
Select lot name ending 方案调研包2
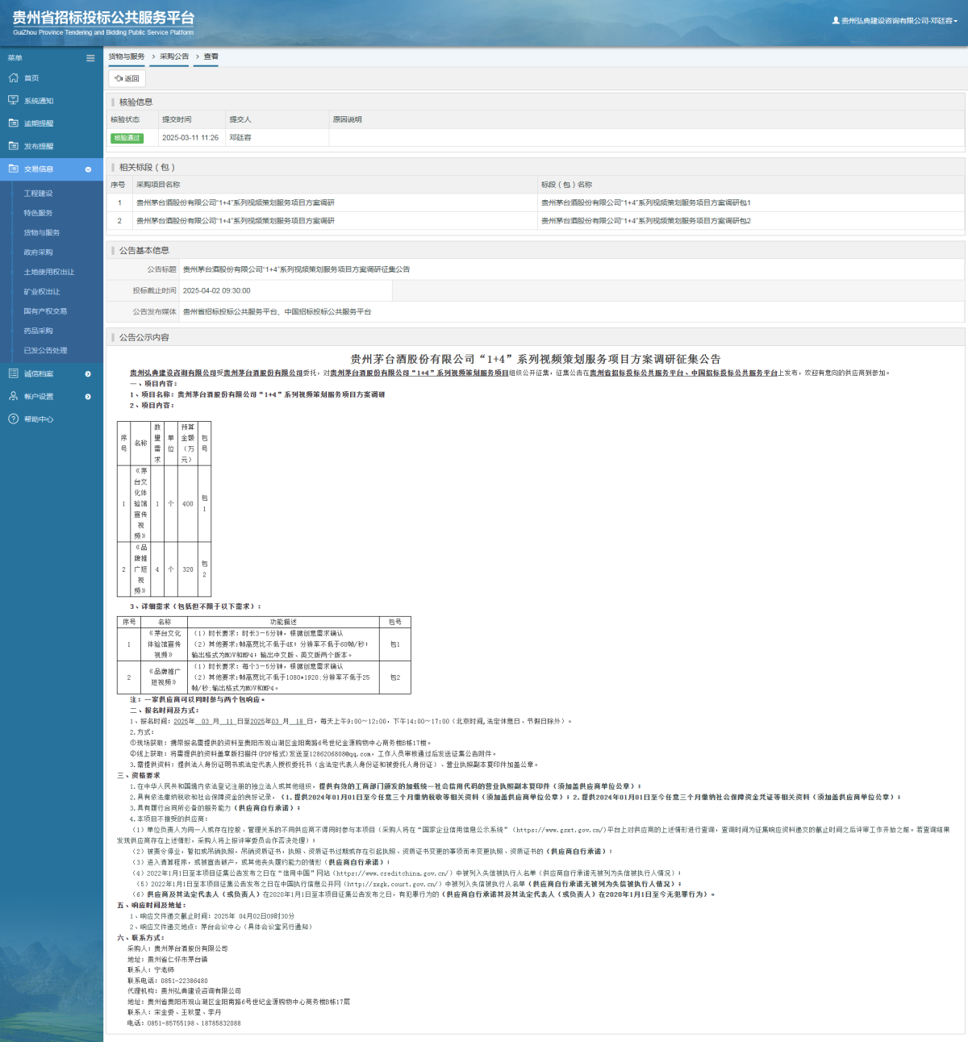[646, 220]
